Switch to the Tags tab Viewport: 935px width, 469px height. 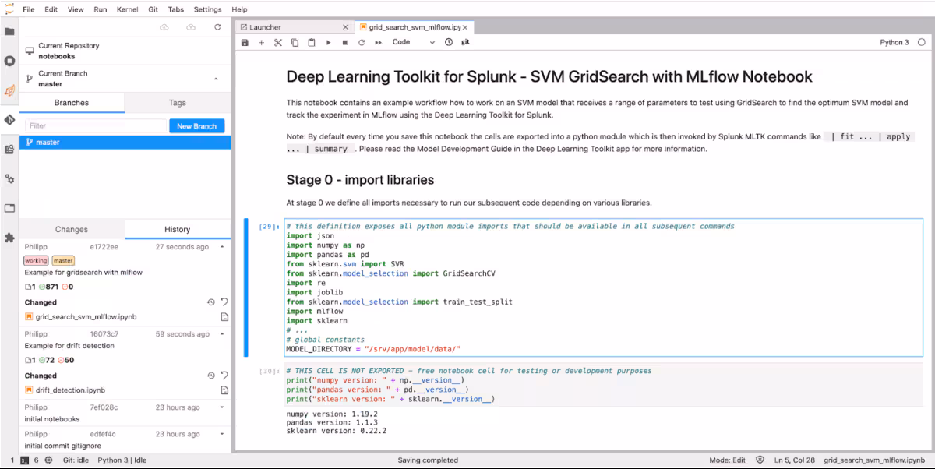[x=177, y=102]
